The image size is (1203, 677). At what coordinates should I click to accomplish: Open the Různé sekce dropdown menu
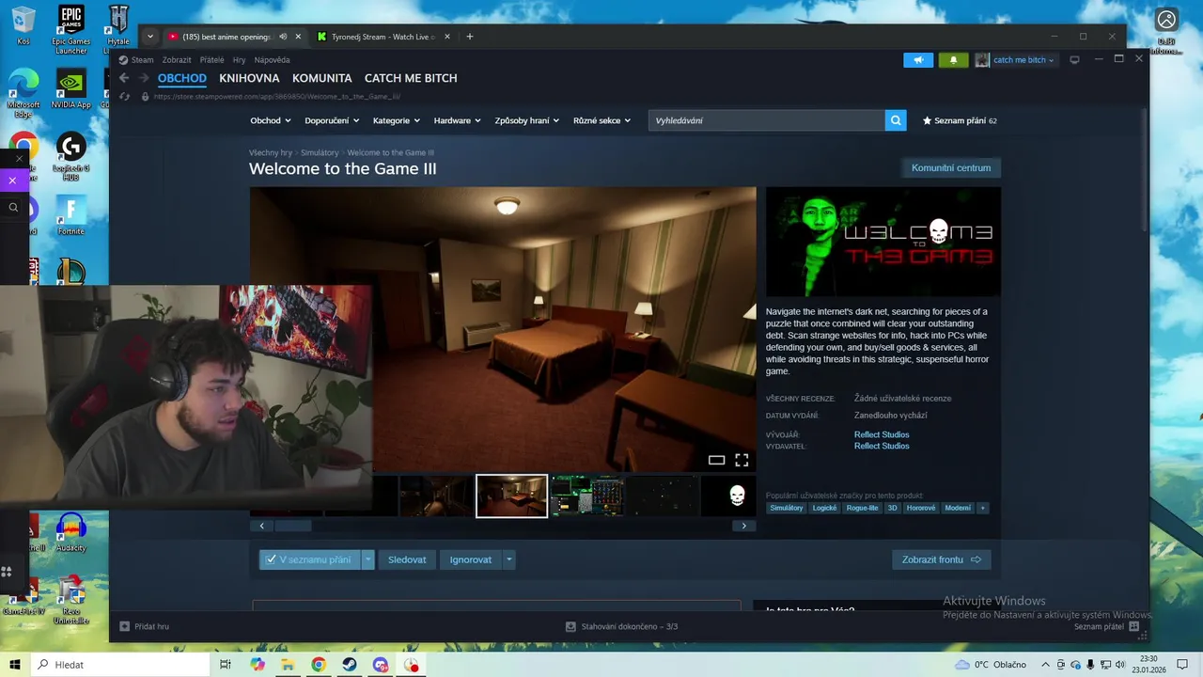pos(601,120)
